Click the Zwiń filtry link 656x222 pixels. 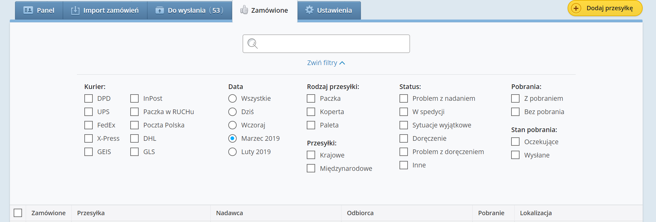[x=322, y=63]
